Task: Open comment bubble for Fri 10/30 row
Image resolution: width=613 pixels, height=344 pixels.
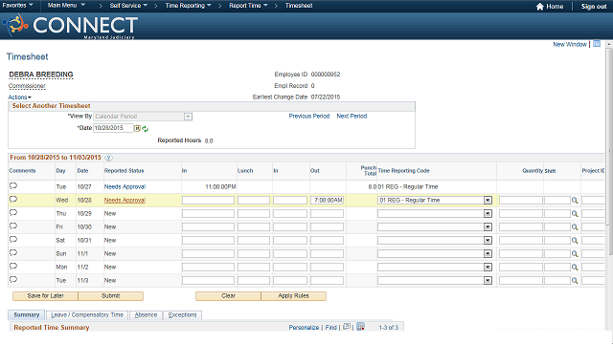Action: pos(13,226)
